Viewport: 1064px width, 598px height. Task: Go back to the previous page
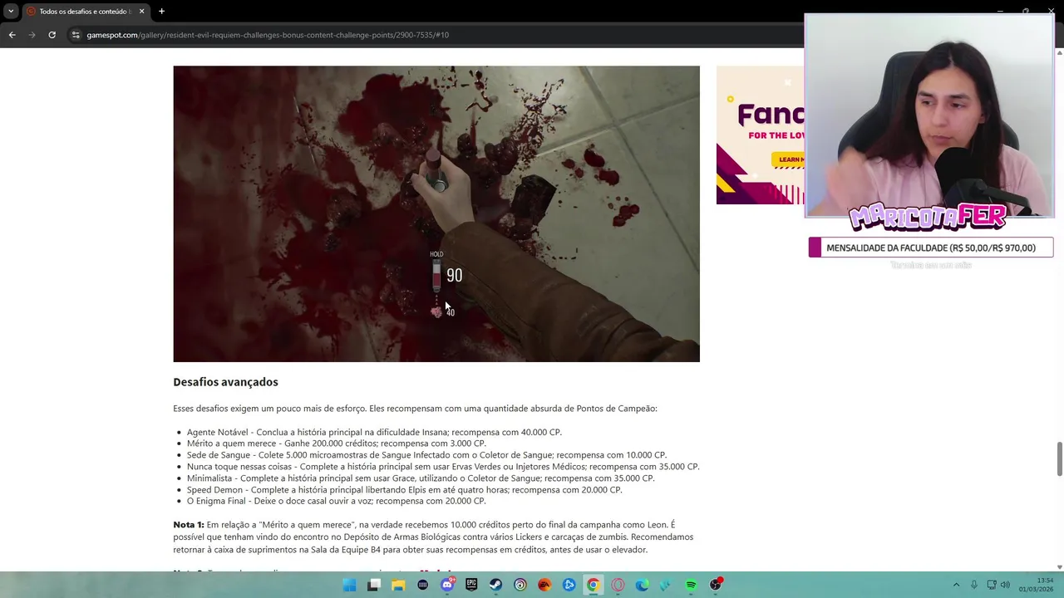[12, 35]
